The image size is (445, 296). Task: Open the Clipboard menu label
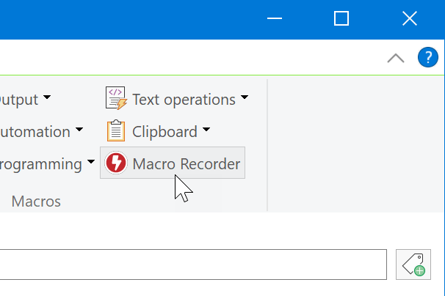tap(164, 132)
